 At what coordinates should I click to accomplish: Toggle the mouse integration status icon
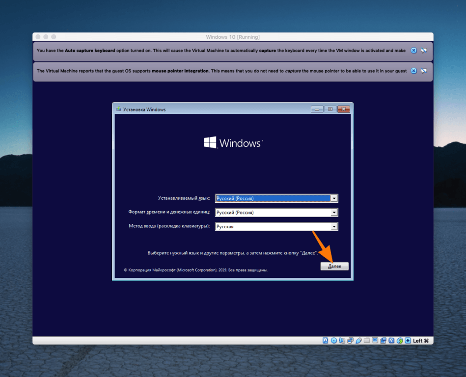click(x=400, y=341)
